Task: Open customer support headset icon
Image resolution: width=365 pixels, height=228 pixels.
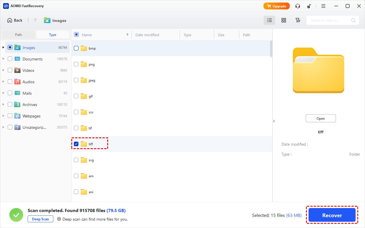Action: pos(298,6)
